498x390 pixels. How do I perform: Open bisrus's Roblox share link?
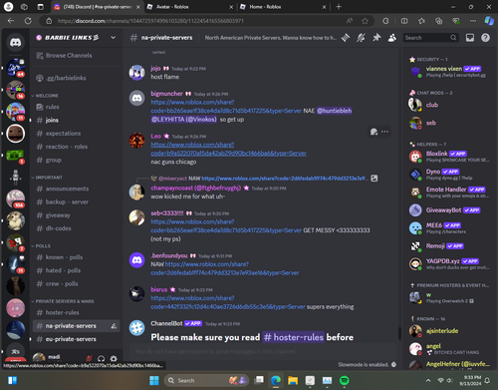[x=228, y=302]
